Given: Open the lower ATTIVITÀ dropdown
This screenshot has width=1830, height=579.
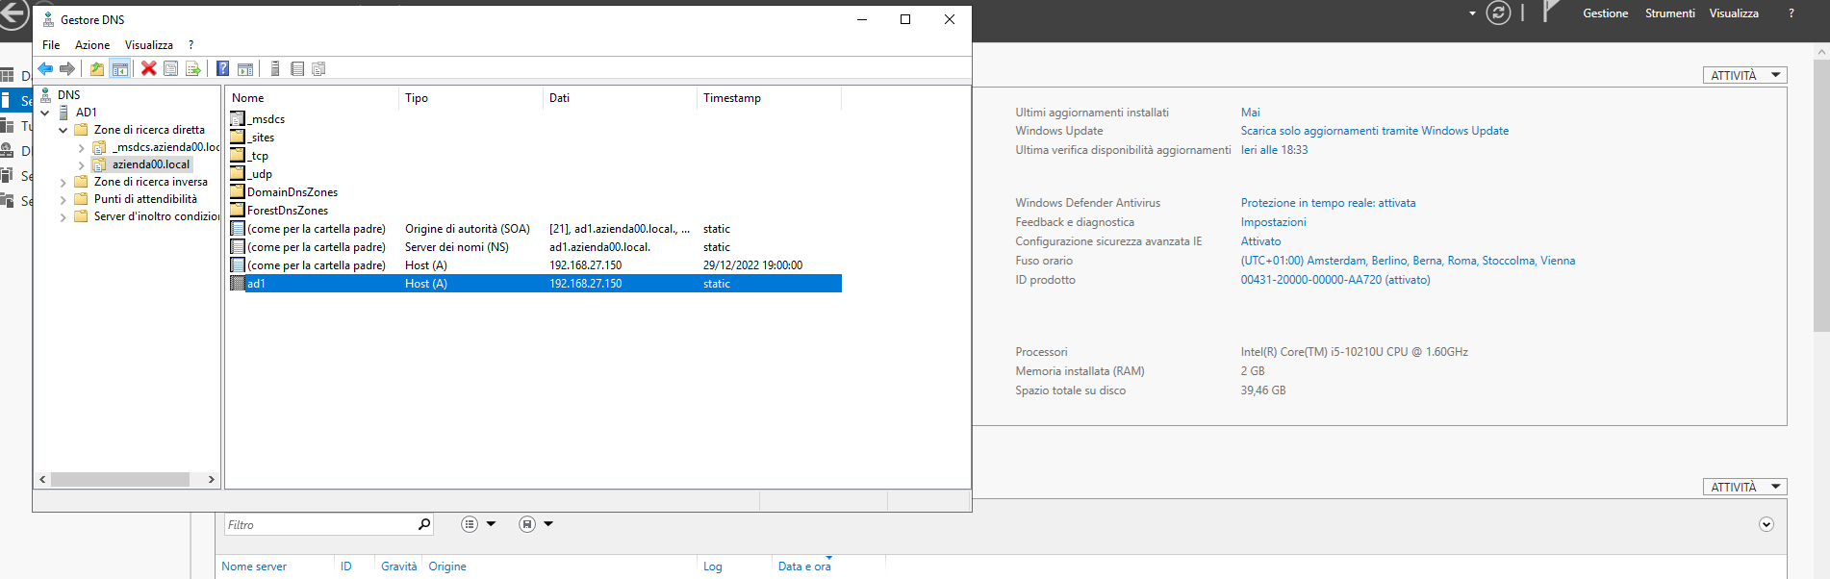Looking at the screenshot, I should [x=1745, y=487].
